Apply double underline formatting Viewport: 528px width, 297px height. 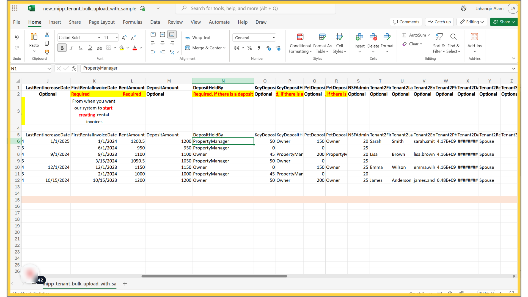point(90,48)
